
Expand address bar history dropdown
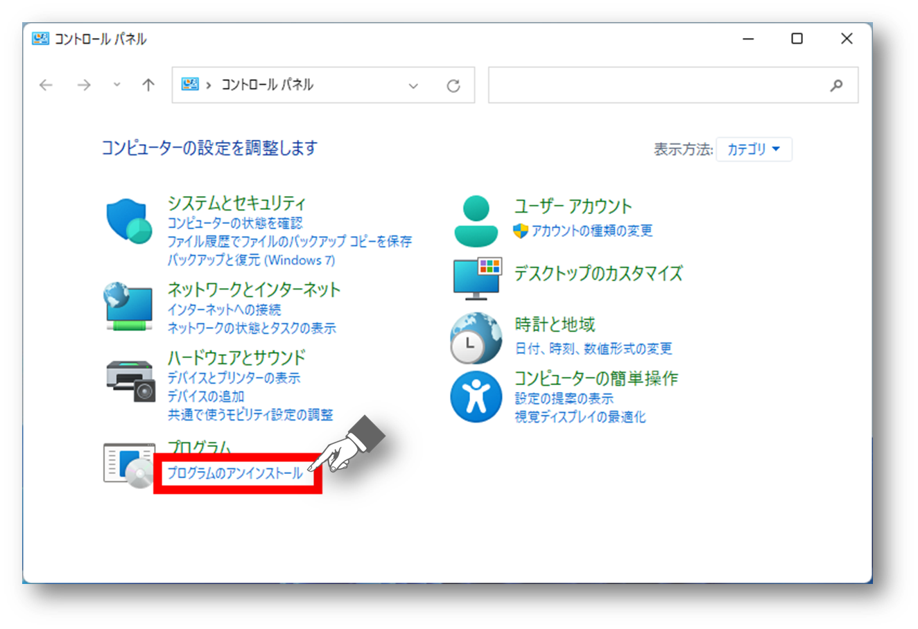coord(413,86)
